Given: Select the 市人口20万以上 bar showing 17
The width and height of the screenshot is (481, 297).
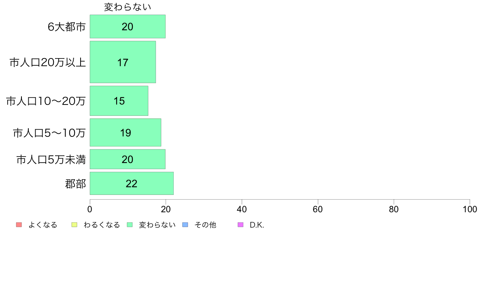Looking at the screenshot, I should point(123,62).
